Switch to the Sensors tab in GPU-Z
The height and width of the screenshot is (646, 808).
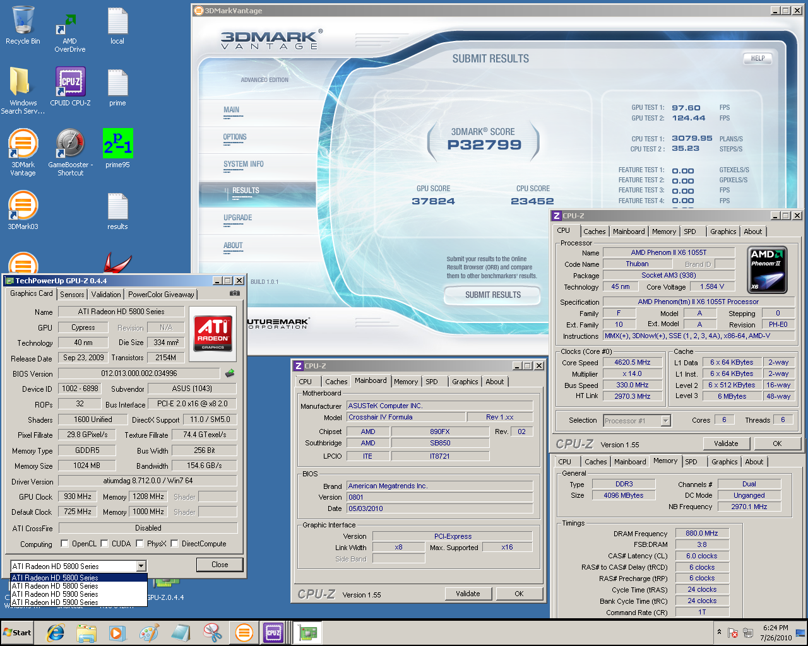[x=72, y=295]
